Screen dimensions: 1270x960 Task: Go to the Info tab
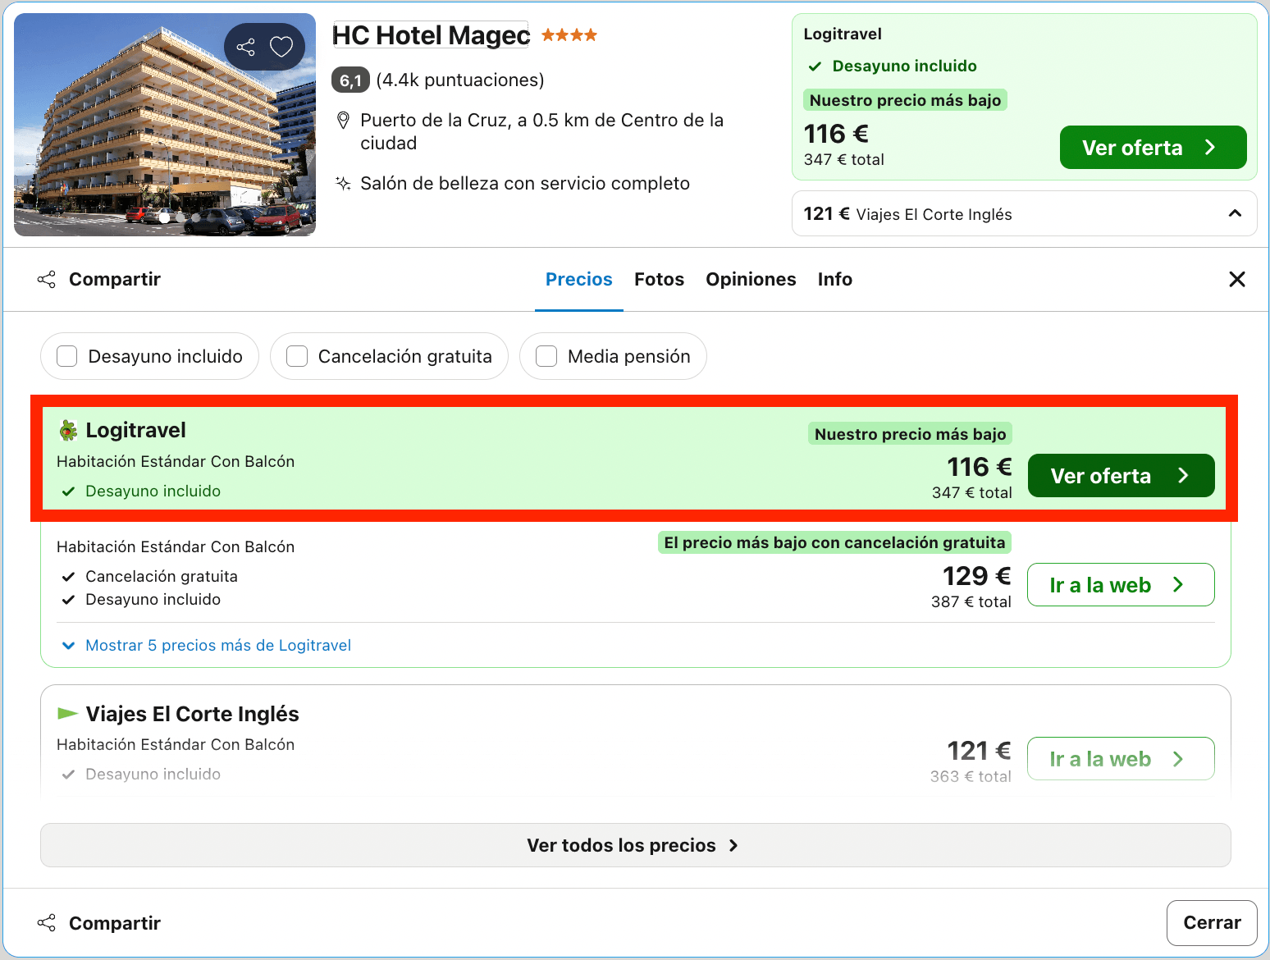pyautogui.click(x=835, y=280)
